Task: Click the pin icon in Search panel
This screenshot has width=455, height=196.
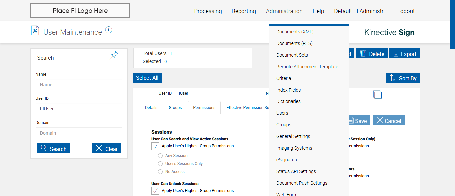Action: point(114,55)
